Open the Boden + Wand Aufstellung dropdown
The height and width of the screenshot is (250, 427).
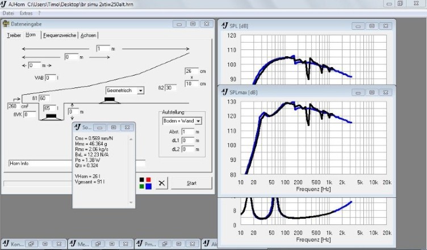(198, 121)
